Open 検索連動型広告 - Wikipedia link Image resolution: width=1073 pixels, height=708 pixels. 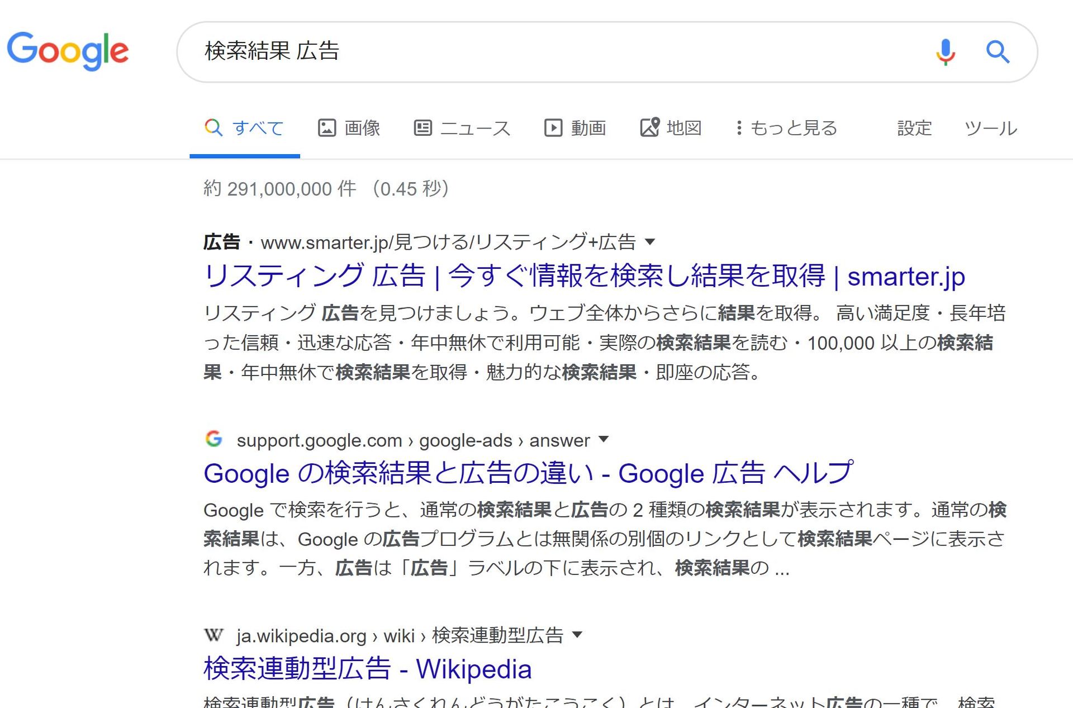click(368, 669)
